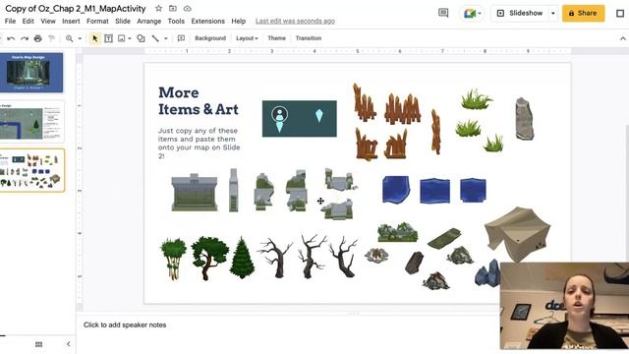Open the line type dropdown arrow
Image resolution: width=629 pixels, height=354 pixels.
[x=166, y=38]
